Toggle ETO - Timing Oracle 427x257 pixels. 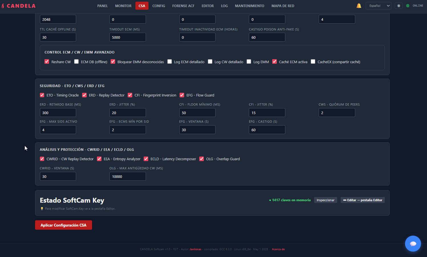42,95
